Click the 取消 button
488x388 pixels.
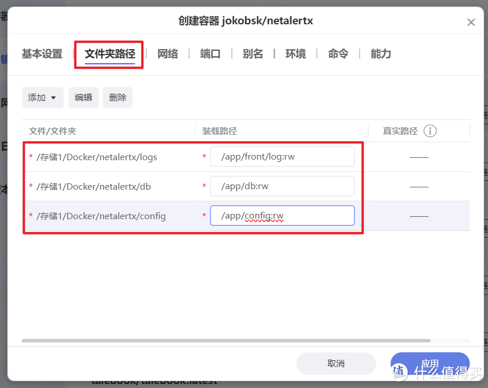pyautogui.click(x=336, y=363)
